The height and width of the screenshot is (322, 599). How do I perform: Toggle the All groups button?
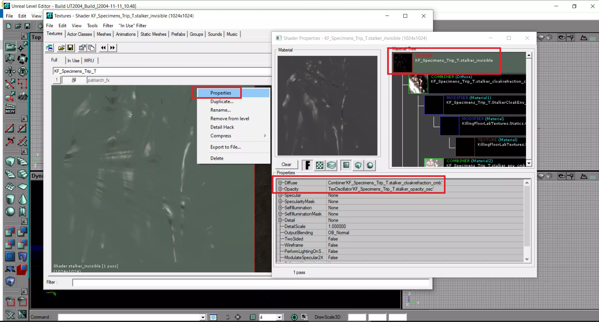[x=74, y=80]
